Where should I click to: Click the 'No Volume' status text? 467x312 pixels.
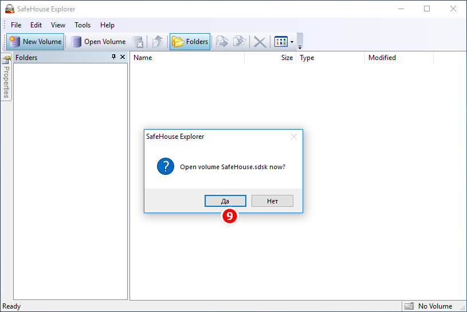435,306
